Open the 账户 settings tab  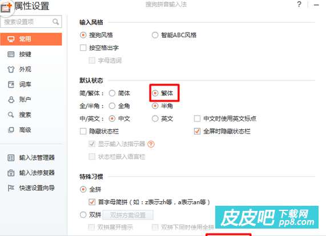pyautogui.click(x=31, y=100)
